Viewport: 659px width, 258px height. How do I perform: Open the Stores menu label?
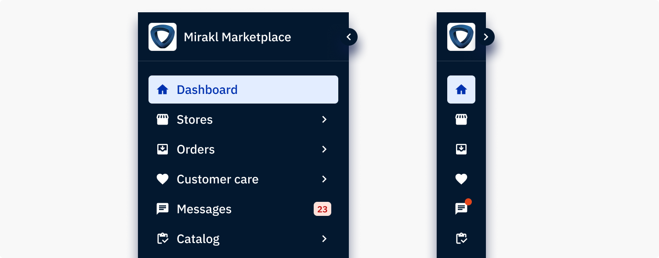pos(195,119)
